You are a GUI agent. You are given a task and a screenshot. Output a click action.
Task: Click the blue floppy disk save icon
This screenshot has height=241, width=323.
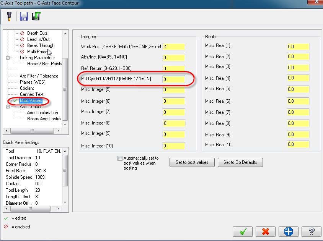click(24, 16)
